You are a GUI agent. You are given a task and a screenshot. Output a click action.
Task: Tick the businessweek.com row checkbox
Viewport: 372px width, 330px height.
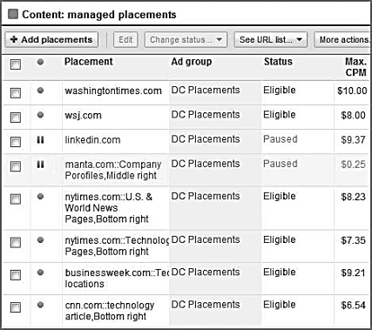point(15,274)
